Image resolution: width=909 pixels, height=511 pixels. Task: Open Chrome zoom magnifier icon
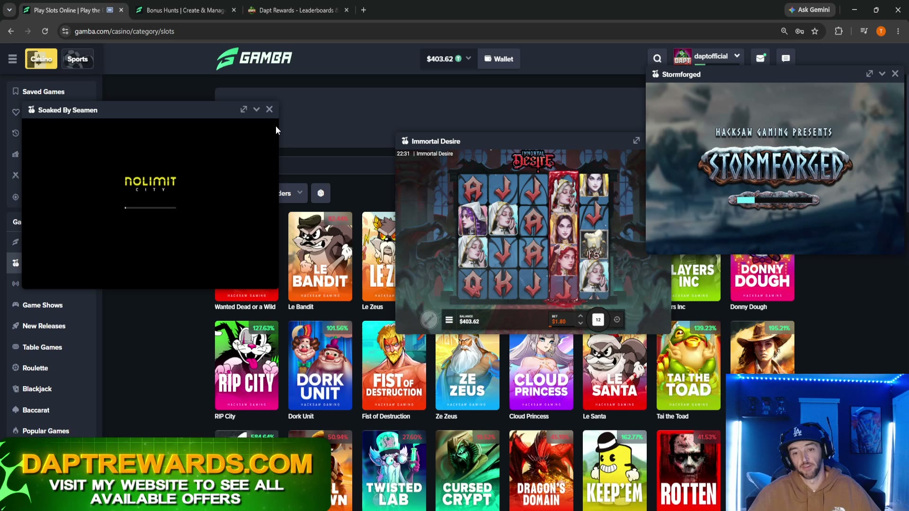tap(784, 31)
